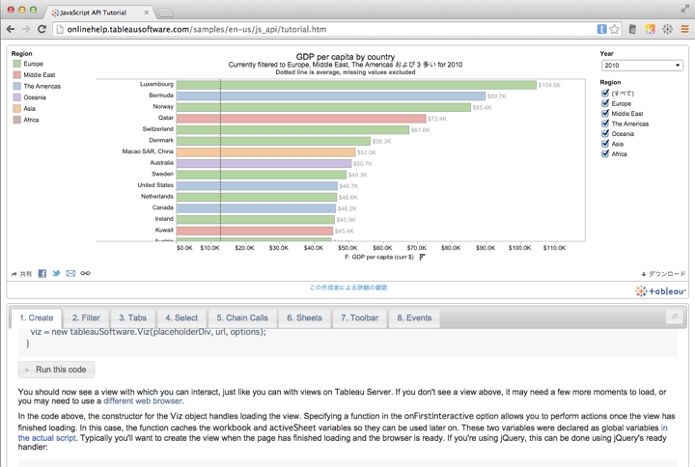
Task: Open the orange K extension icon
Action: tap(650, 29)
